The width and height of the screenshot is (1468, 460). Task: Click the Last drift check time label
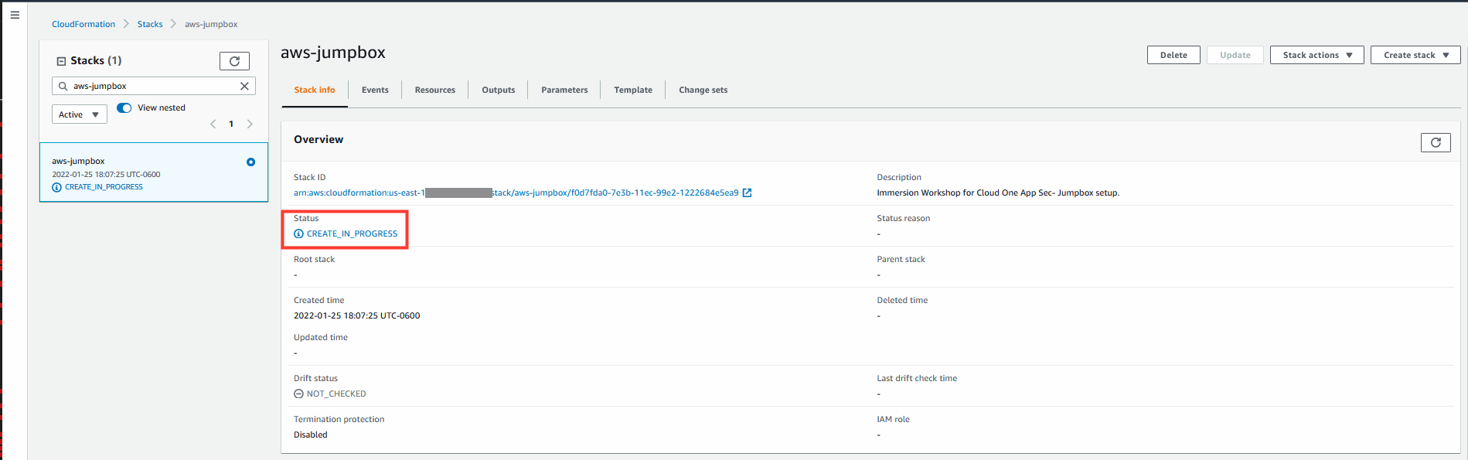[x=917, y=378]
